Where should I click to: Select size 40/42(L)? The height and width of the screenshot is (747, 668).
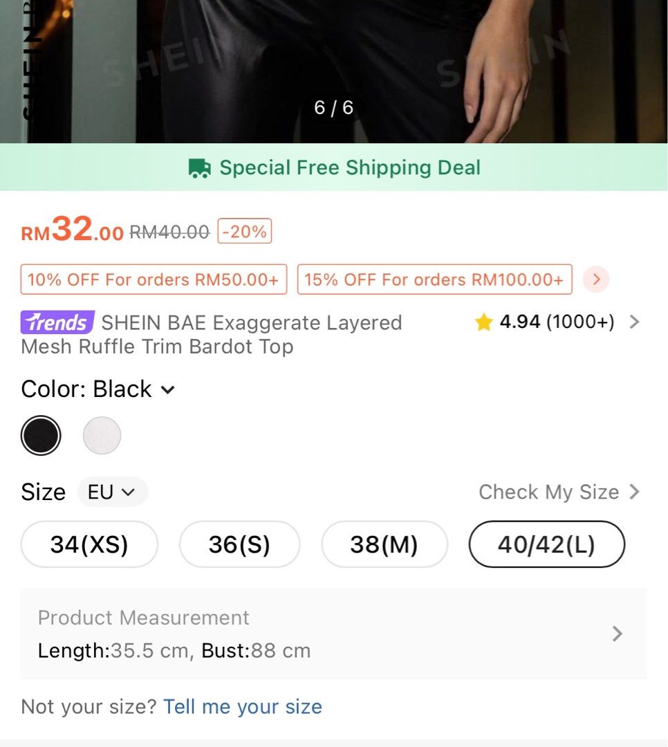click(546, 544)
